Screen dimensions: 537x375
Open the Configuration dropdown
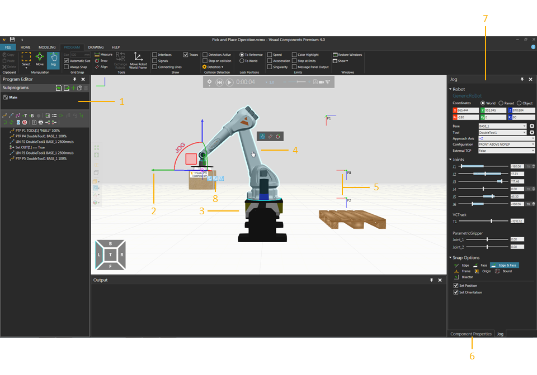pyautogui.click(x=502, y=145)
